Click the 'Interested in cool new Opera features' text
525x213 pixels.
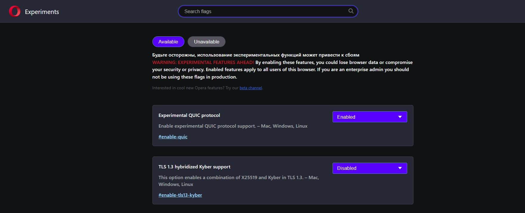pos(195,88)
